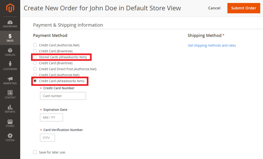Click the Payment Method heading text

click(50, 35)
